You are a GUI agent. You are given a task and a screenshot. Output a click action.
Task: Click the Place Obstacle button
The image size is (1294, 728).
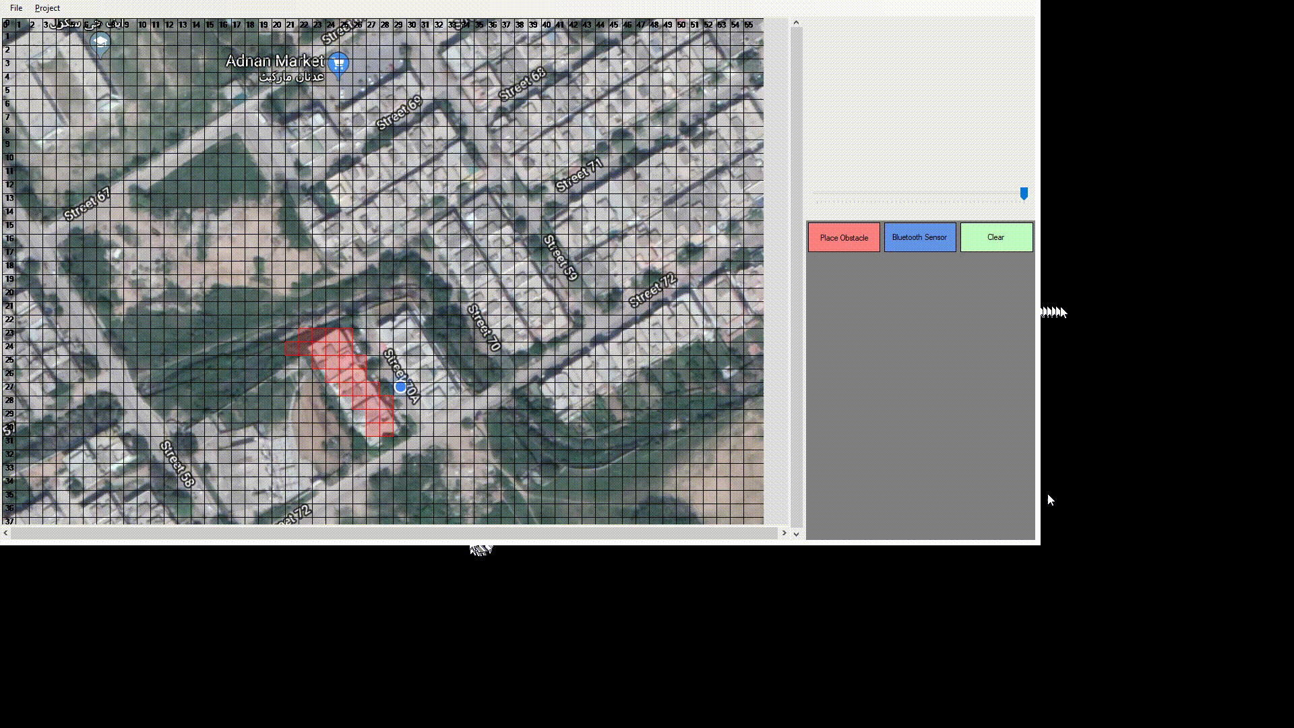[x=843, y=237]
